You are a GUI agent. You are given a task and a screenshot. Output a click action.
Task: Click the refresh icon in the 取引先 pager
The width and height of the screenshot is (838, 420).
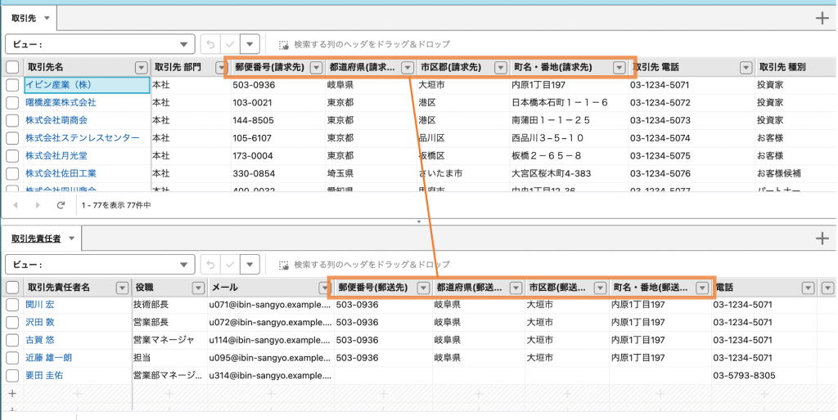(x=61, y=205)
